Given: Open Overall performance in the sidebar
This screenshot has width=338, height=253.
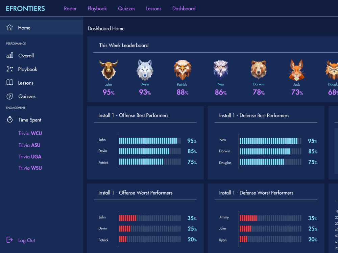Looking at the screenshot, I should coord(26,56).
